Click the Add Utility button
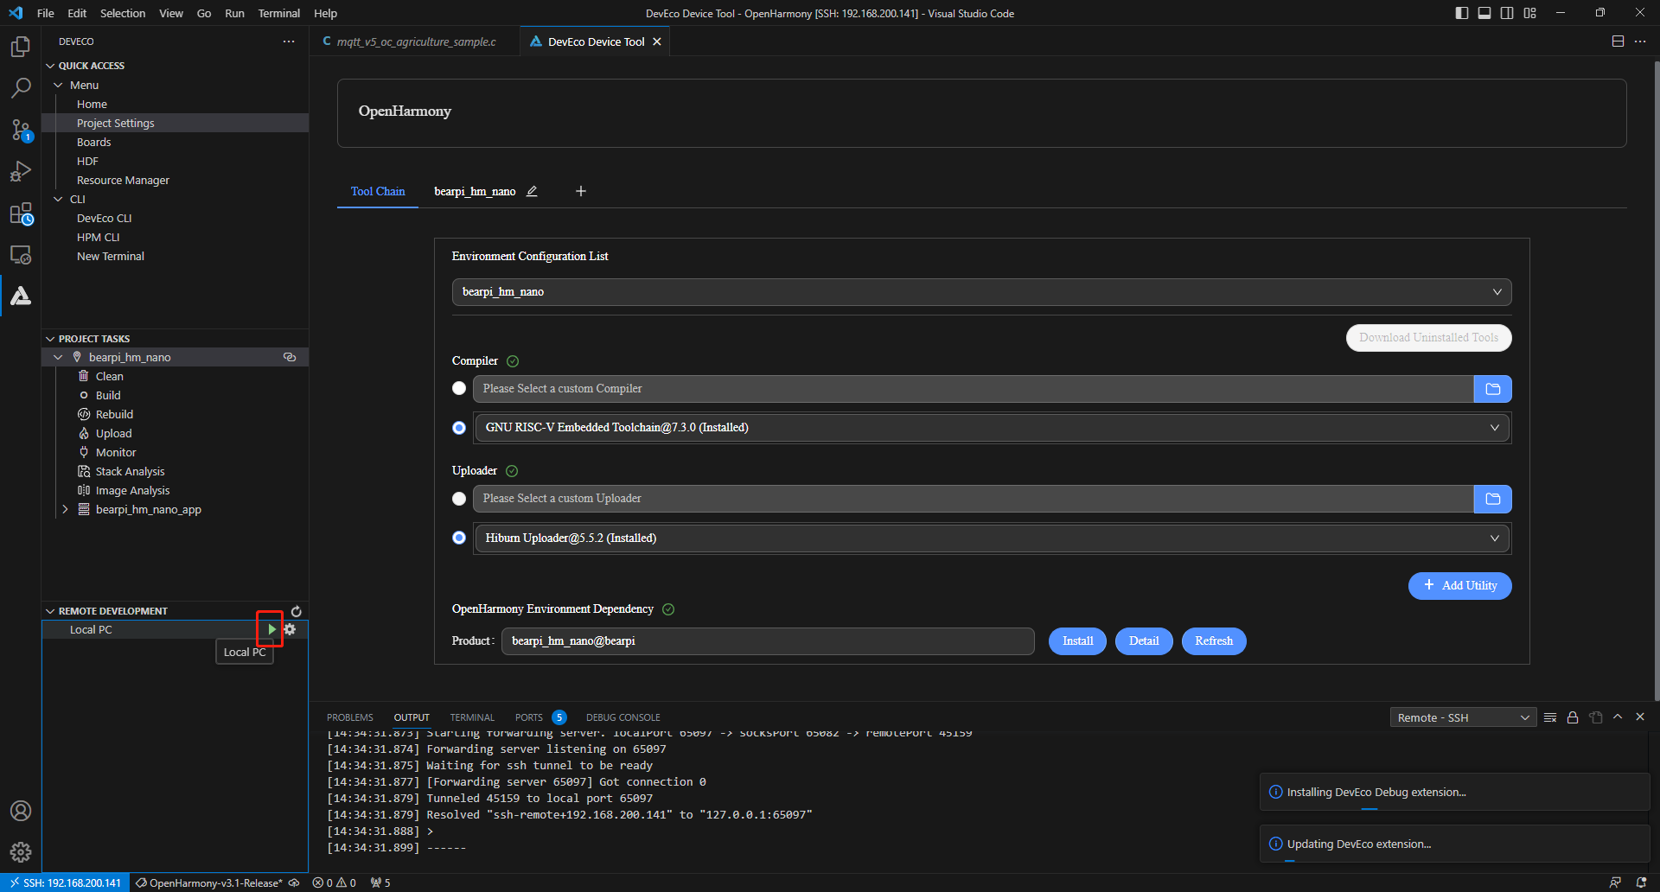 point(1459,586)
